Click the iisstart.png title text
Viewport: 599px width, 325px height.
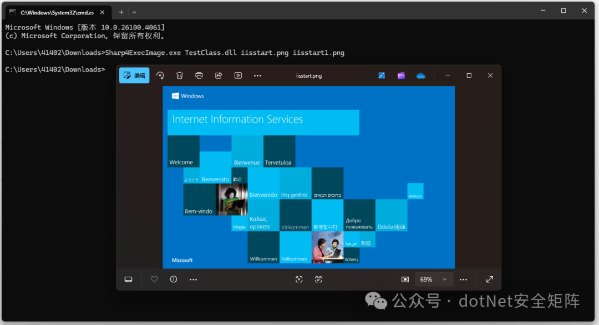(309, 75)
